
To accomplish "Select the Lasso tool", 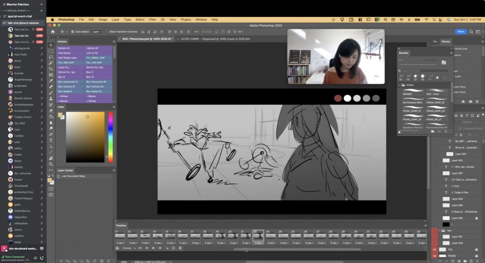I will [51, 57].
